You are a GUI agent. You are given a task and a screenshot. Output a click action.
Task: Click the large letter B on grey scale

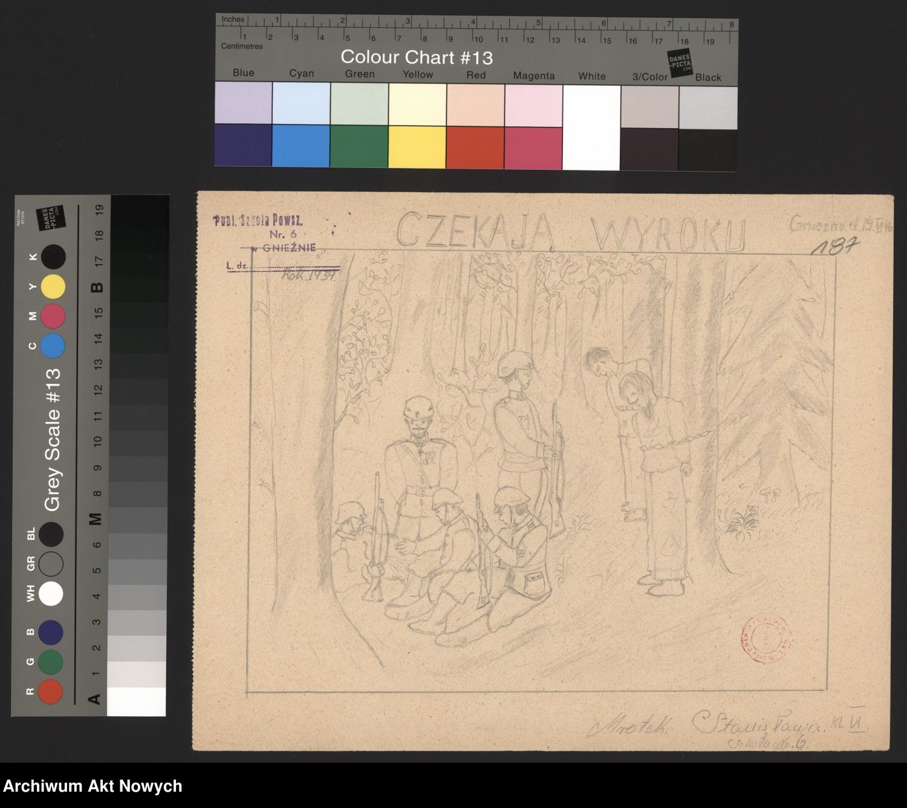point(97,286)
